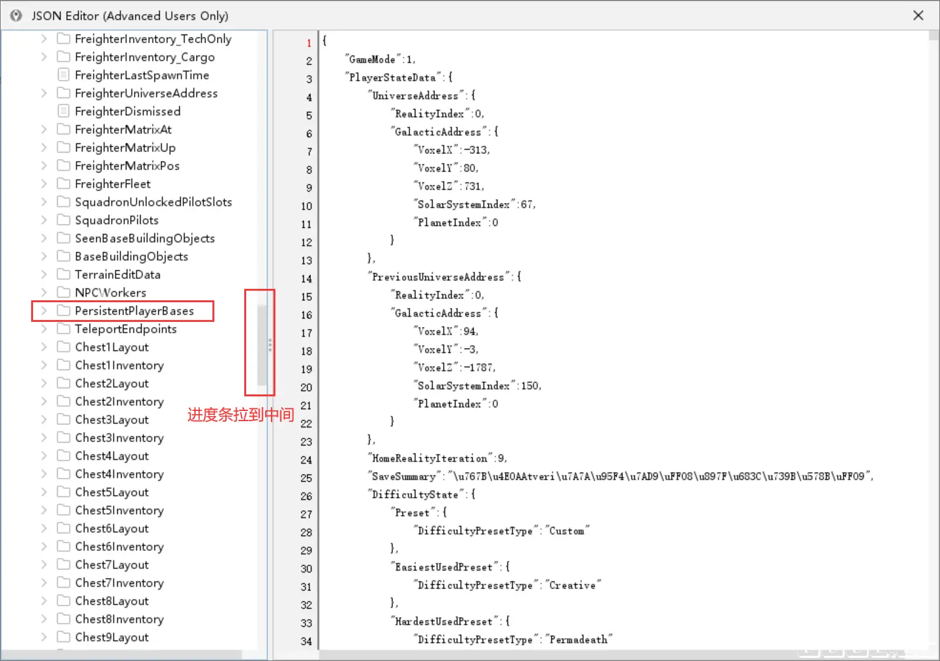The image size is (940, 661).
Task: Select the FreighterUniverseAddress tree item
Action: [x=146, y=94]
